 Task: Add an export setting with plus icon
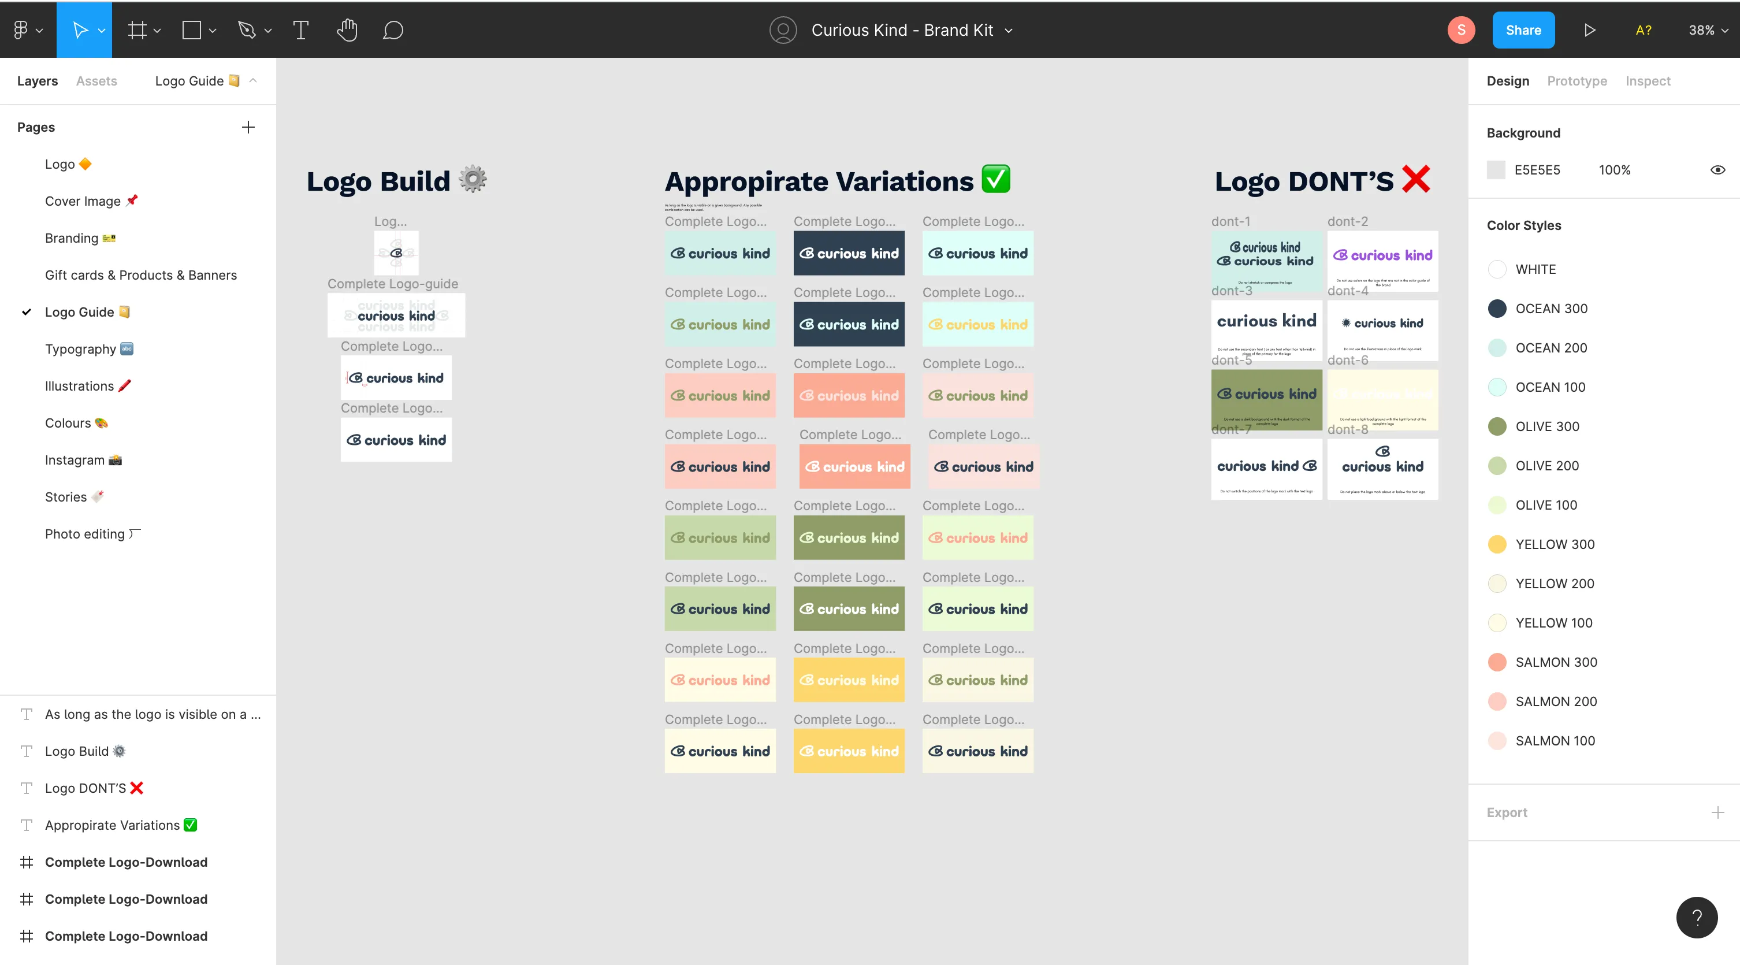1717,812
